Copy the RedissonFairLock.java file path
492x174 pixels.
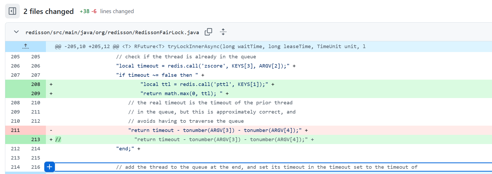(x=208, y=32)
